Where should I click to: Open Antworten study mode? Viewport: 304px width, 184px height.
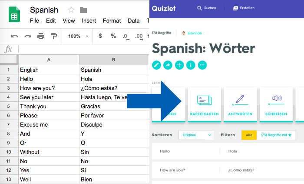tap(240, 104)
